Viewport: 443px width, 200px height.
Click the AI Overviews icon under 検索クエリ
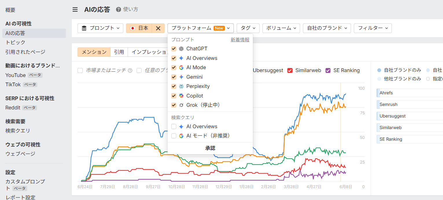(181, 126)
